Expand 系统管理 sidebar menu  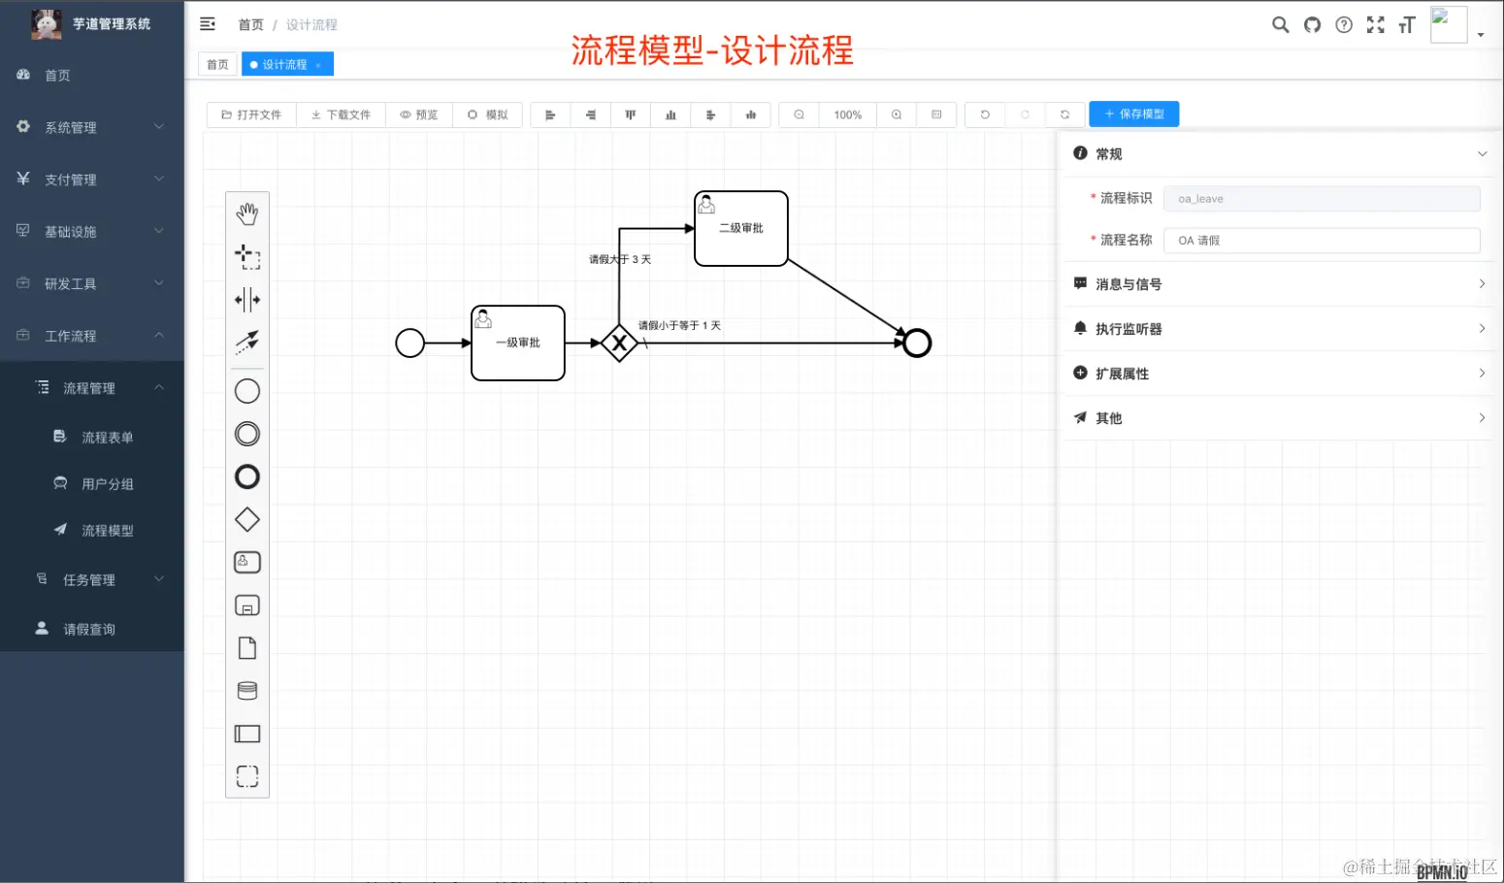(92, 127)
